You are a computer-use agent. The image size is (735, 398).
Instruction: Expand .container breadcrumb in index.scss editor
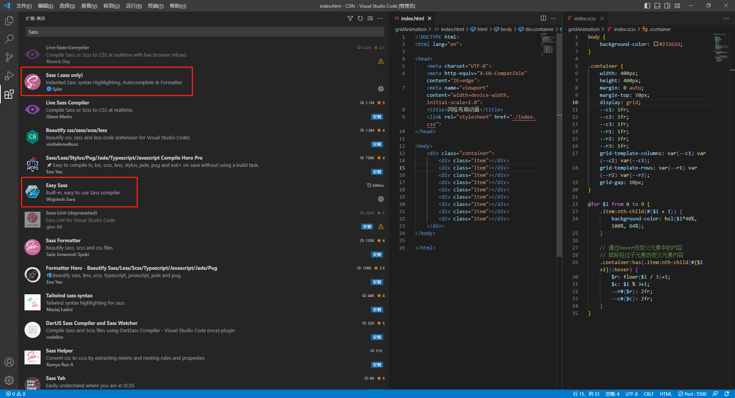(657, 29)
